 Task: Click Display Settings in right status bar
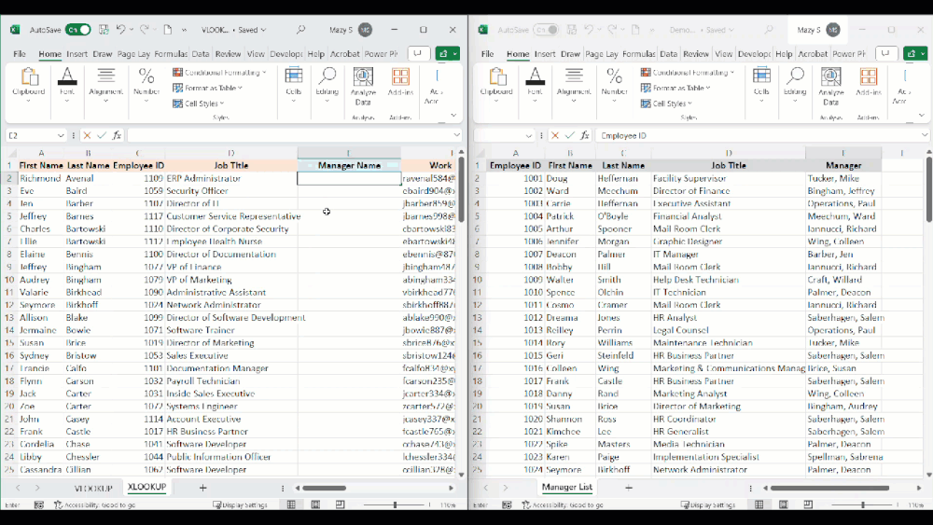tap(709, 504)
